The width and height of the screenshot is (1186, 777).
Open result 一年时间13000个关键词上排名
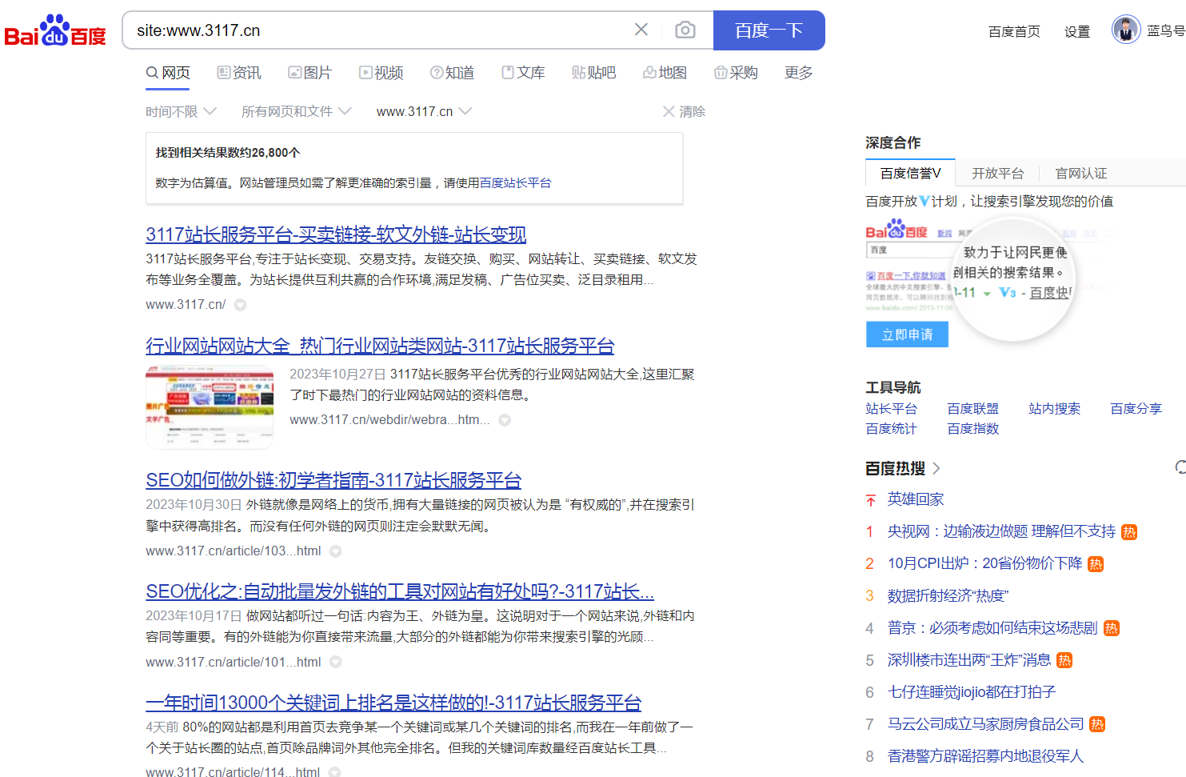coord(393,703)
